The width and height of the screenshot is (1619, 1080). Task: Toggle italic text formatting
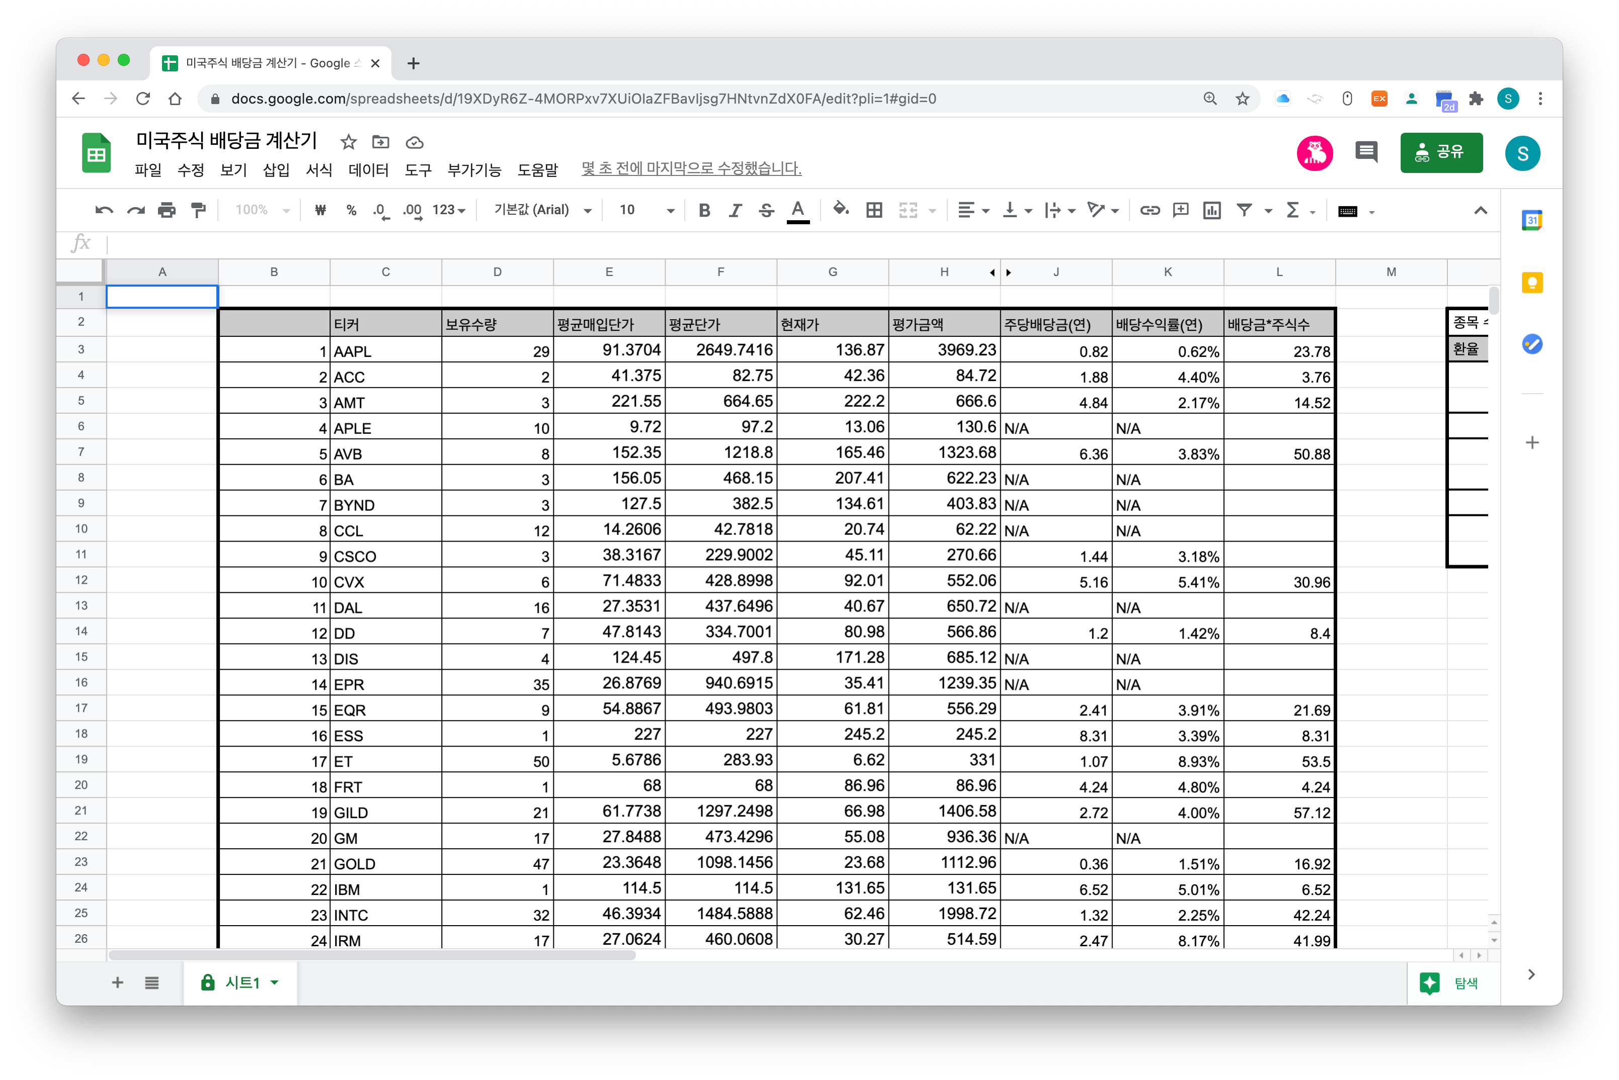tap(735, 210)
